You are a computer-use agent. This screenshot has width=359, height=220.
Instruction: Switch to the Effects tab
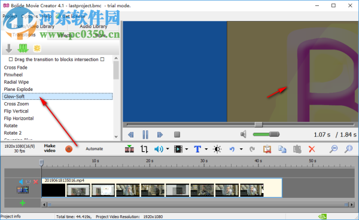point(65,35)
